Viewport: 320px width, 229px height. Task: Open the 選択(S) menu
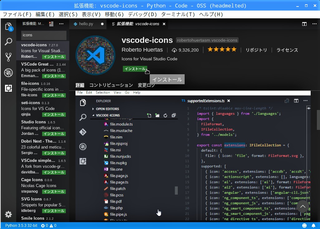[68, 14]
